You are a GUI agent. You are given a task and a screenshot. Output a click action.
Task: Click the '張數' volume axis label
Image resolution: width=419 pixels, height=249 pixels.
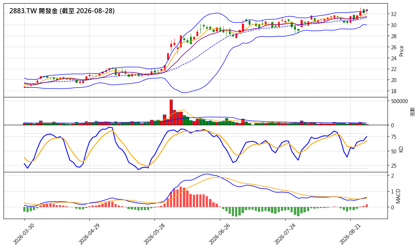(413, 111)
